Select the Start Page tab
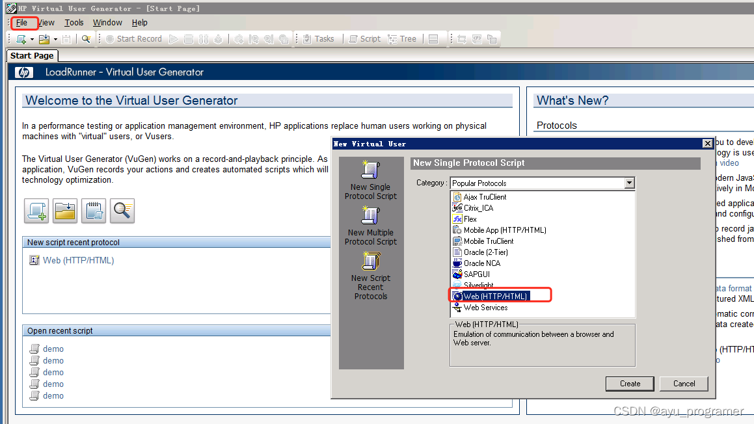This screenshot has width=754, height=424. [x=32, y=56]
